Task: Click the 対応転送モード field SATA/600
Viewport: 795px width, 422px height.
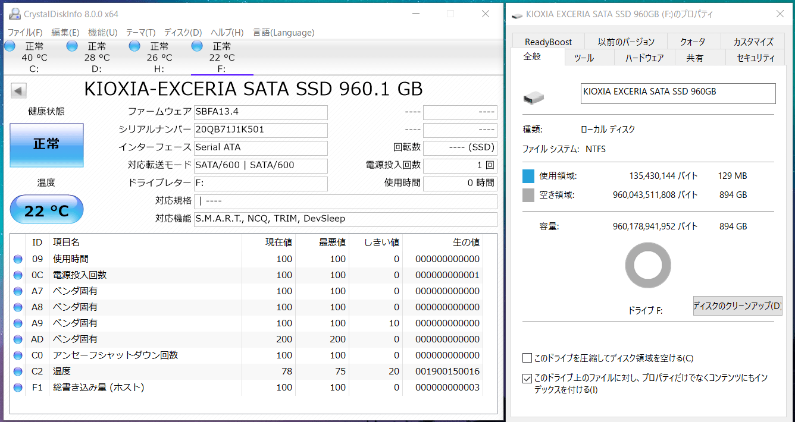Action: tap(261, 166)
